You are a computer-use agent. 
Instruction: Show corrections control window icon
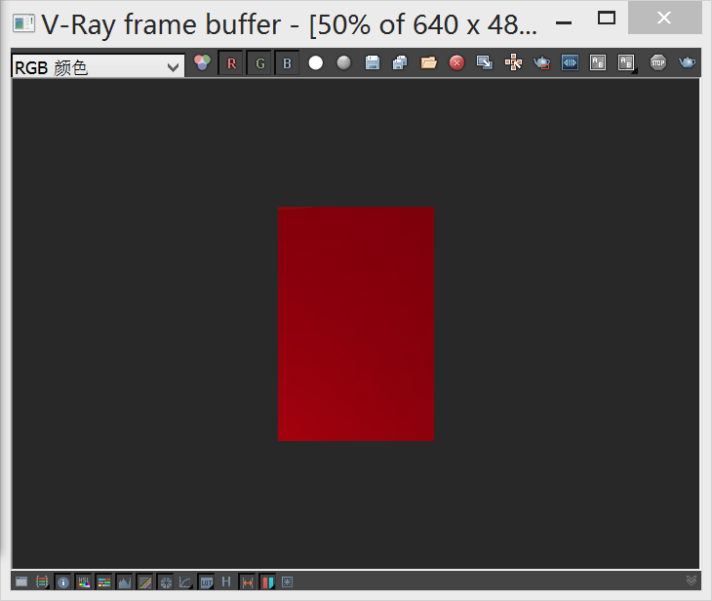pyautogui.click(x=21, y=581)
